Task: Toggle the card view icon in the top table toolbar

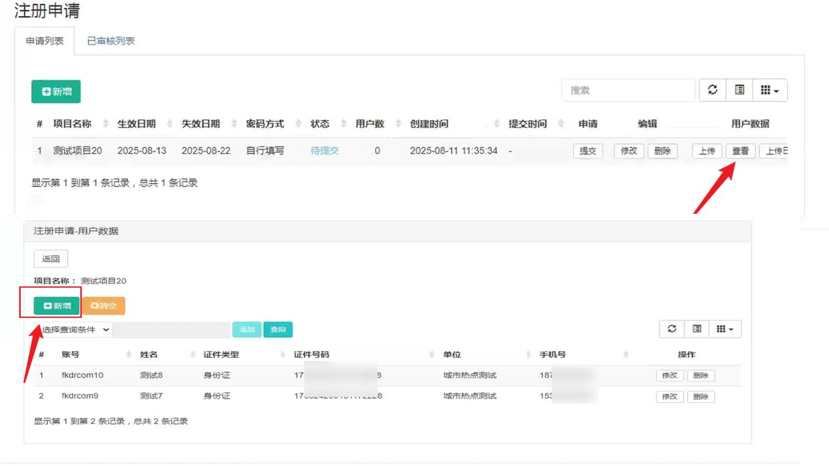Action: pos(740,90)
